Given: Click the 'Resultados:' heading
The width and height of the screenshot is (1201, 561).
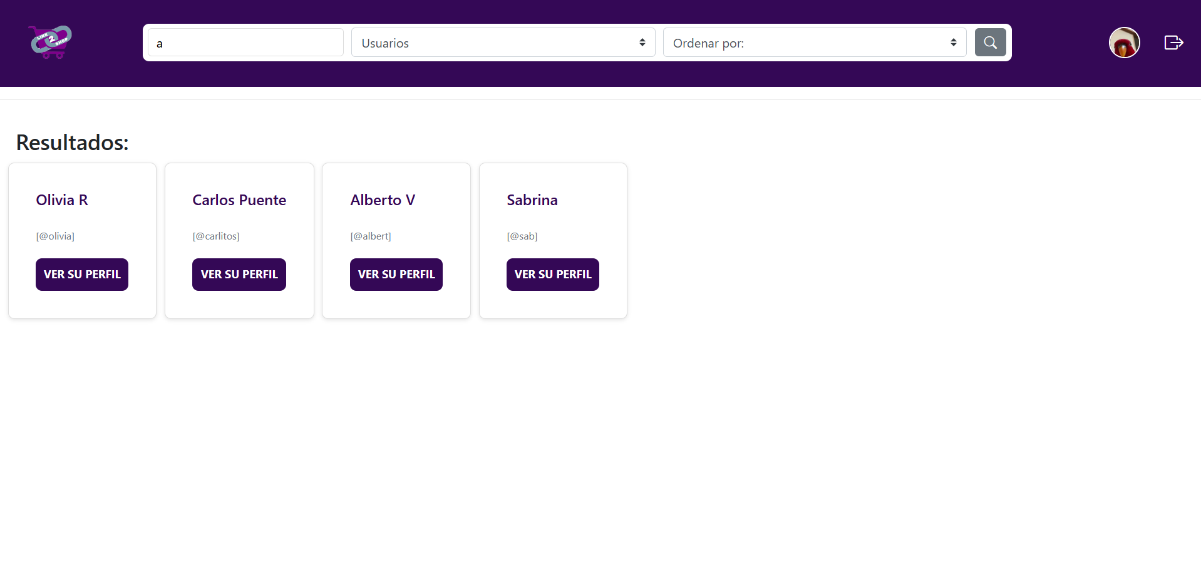Looking at the screenshot, I should click(73, 143).
